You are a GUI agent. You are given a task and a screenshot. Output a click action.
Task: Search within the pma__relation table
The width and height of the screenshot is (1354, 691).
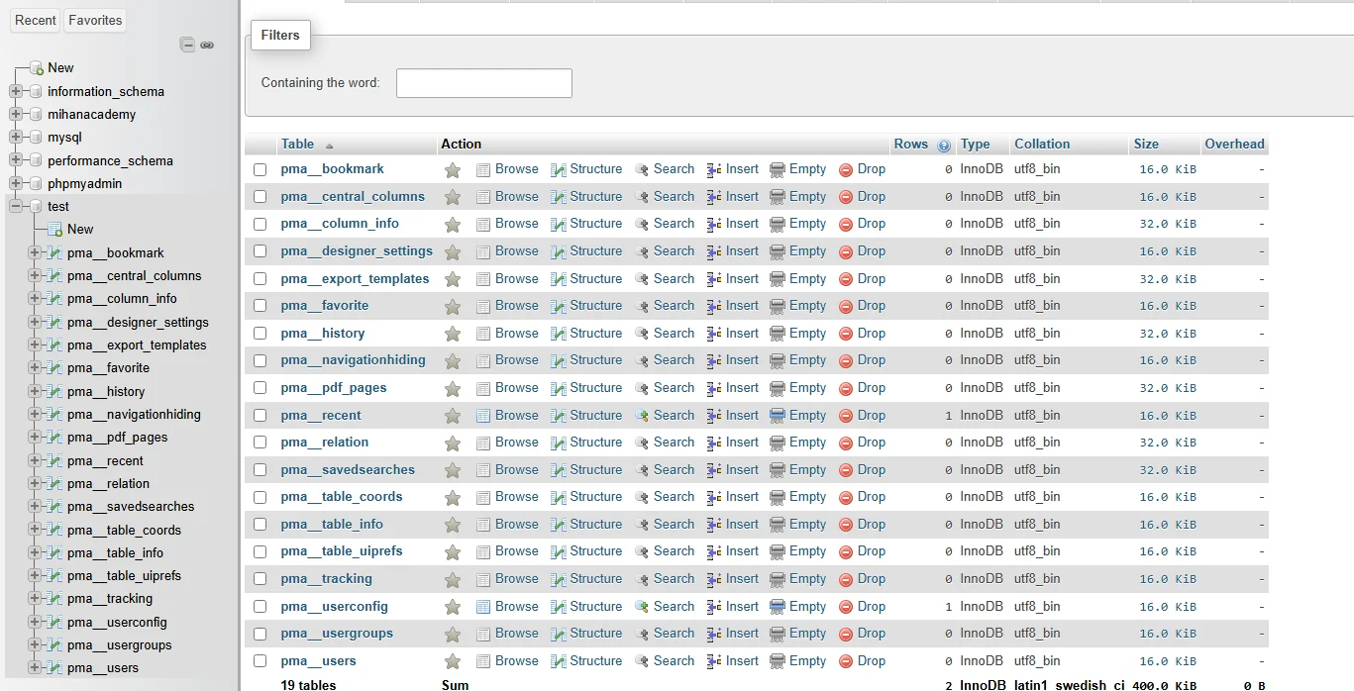coord(674,442)
